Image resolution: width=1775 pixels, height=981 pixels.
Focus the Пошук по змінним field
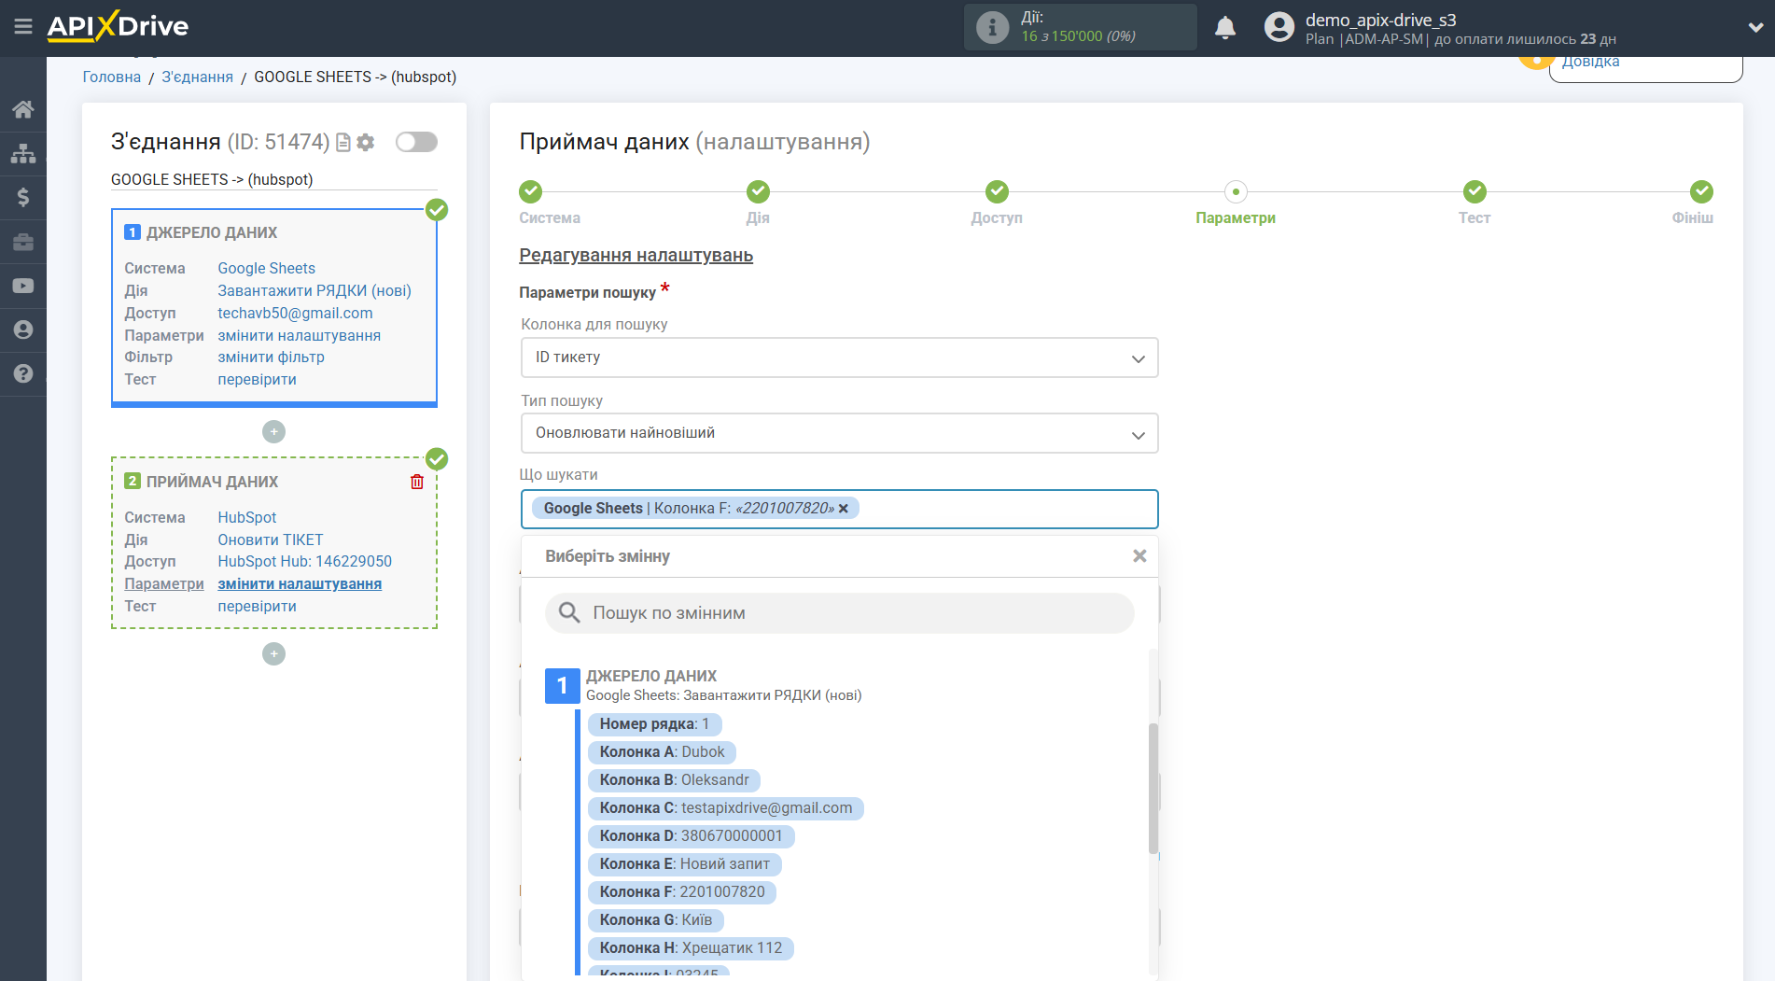point(839,613)
